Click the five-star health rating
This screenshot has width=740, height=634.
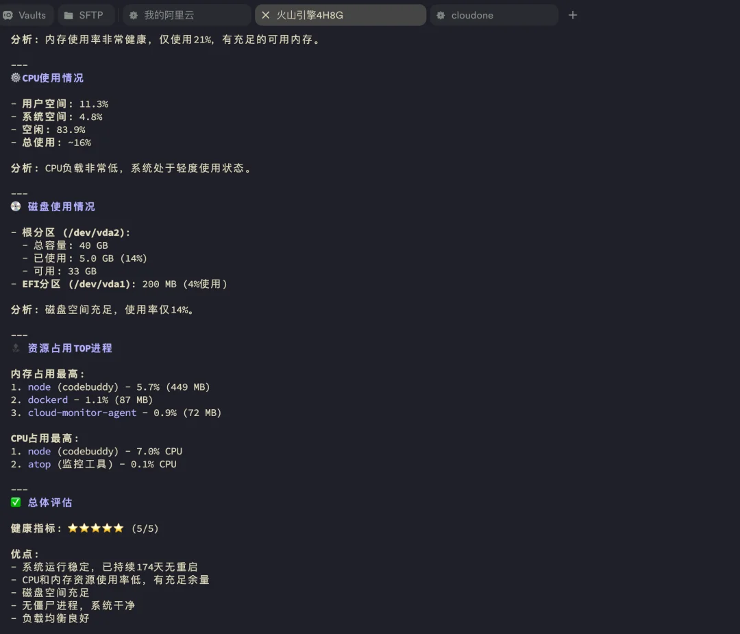(96, 528)
